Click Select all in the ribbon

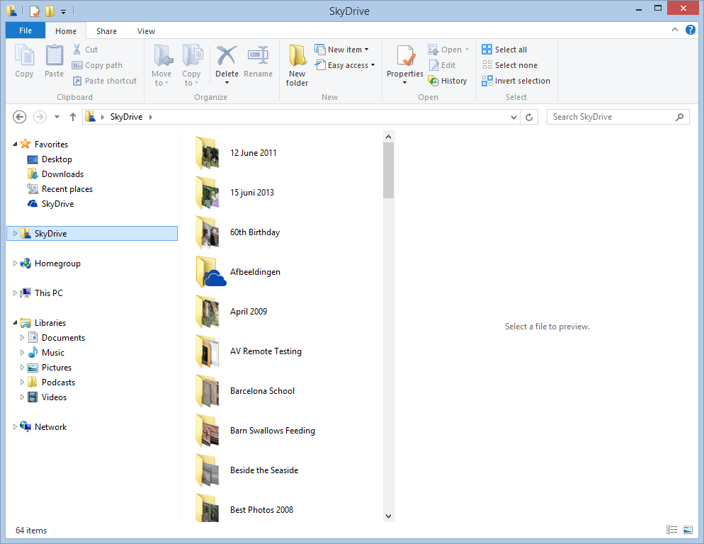pos(504,50)
